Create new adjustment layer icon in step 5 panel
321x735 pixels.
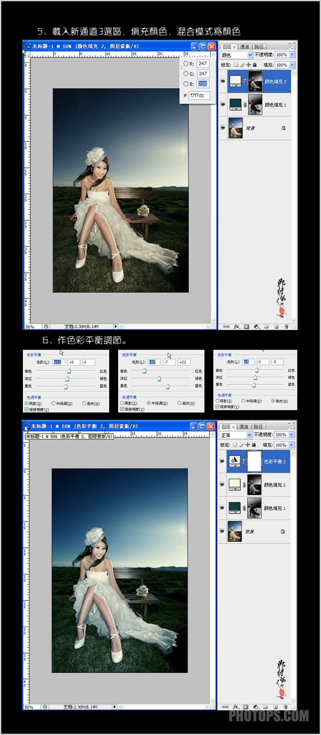257,327
